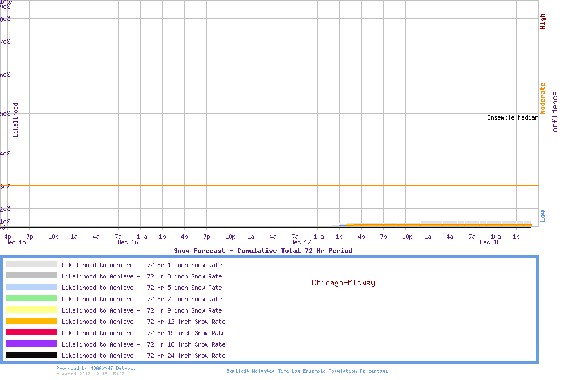The height and width of the screenshot is (380, 567).
Task: Click the 'High' confidence label
Action: (543, 22)
